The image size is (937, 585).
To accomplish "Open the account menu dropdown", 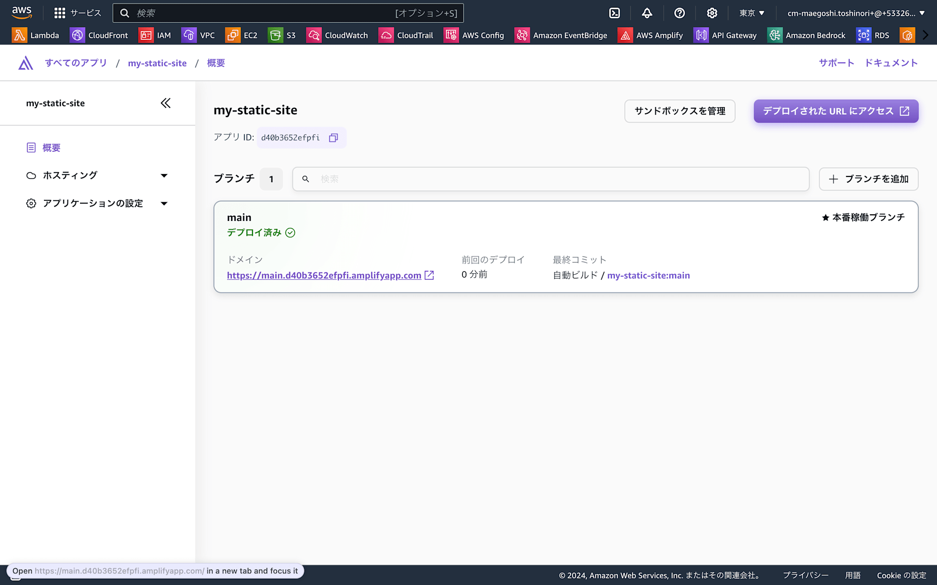I will (856, 13).
